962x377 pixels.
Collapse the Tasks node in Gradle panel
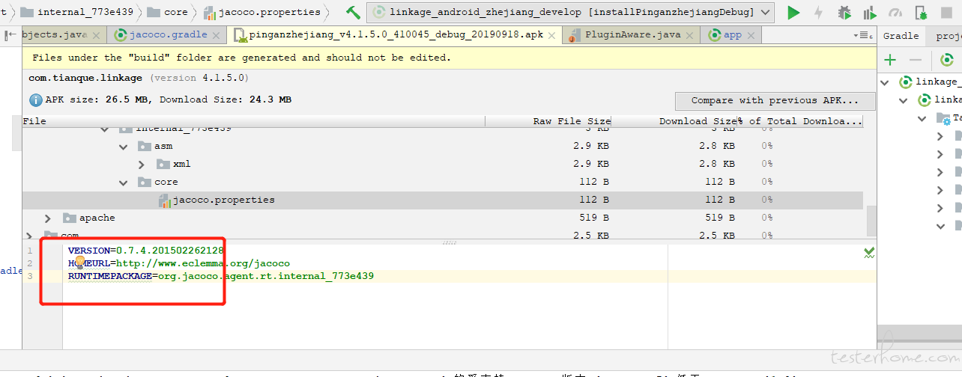[x=922, y=117]
